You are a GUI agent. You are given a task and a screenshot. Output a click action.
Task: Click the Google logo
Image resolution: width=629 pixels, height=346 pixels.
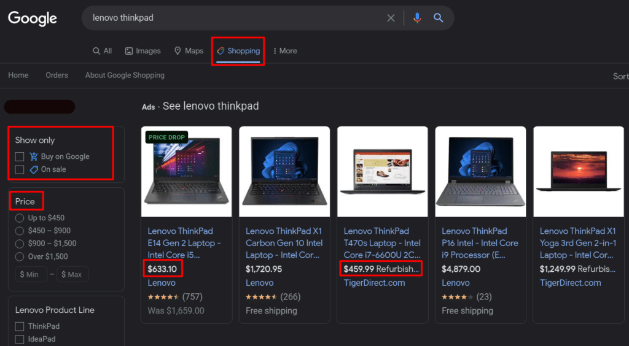tap(33, 18)
